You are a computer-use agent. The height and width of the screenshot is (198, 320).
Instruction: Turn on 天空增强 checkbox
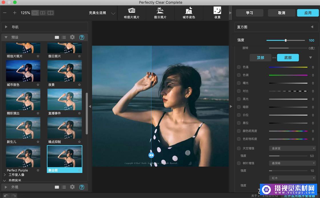238,148
